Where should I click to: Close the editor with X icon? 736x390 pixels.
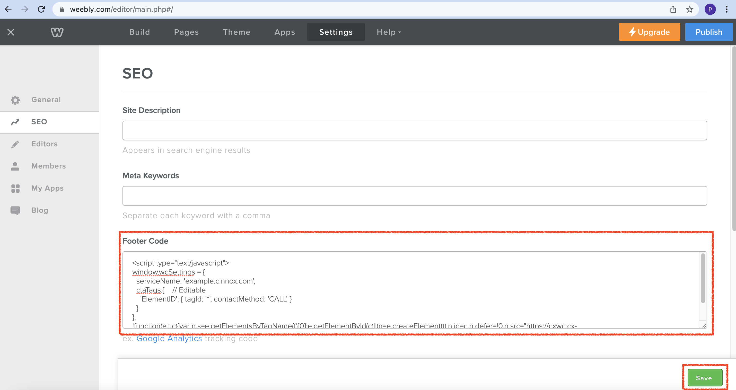pyautogui.click(x=11, y=32)
